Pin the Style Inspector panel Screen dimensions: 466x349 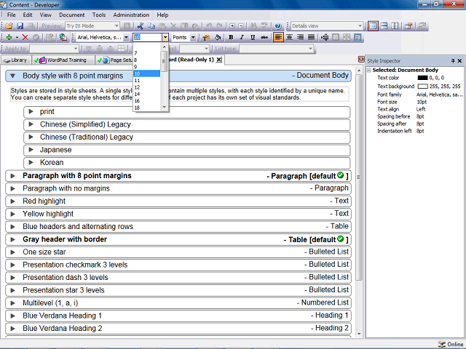pyautogui.click(x=453, y=61)
